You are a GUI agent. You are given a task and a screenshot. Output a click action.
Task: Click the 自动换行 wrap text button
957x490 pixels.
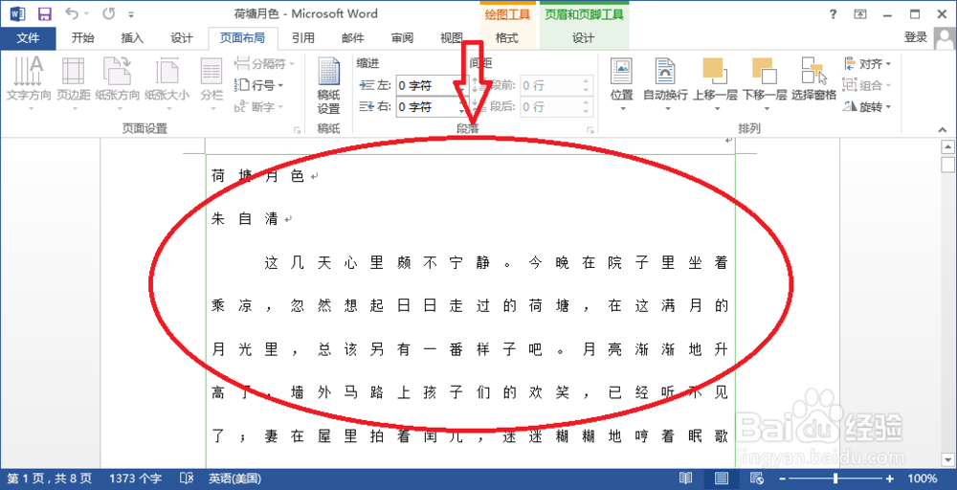(x=666, y=85)
